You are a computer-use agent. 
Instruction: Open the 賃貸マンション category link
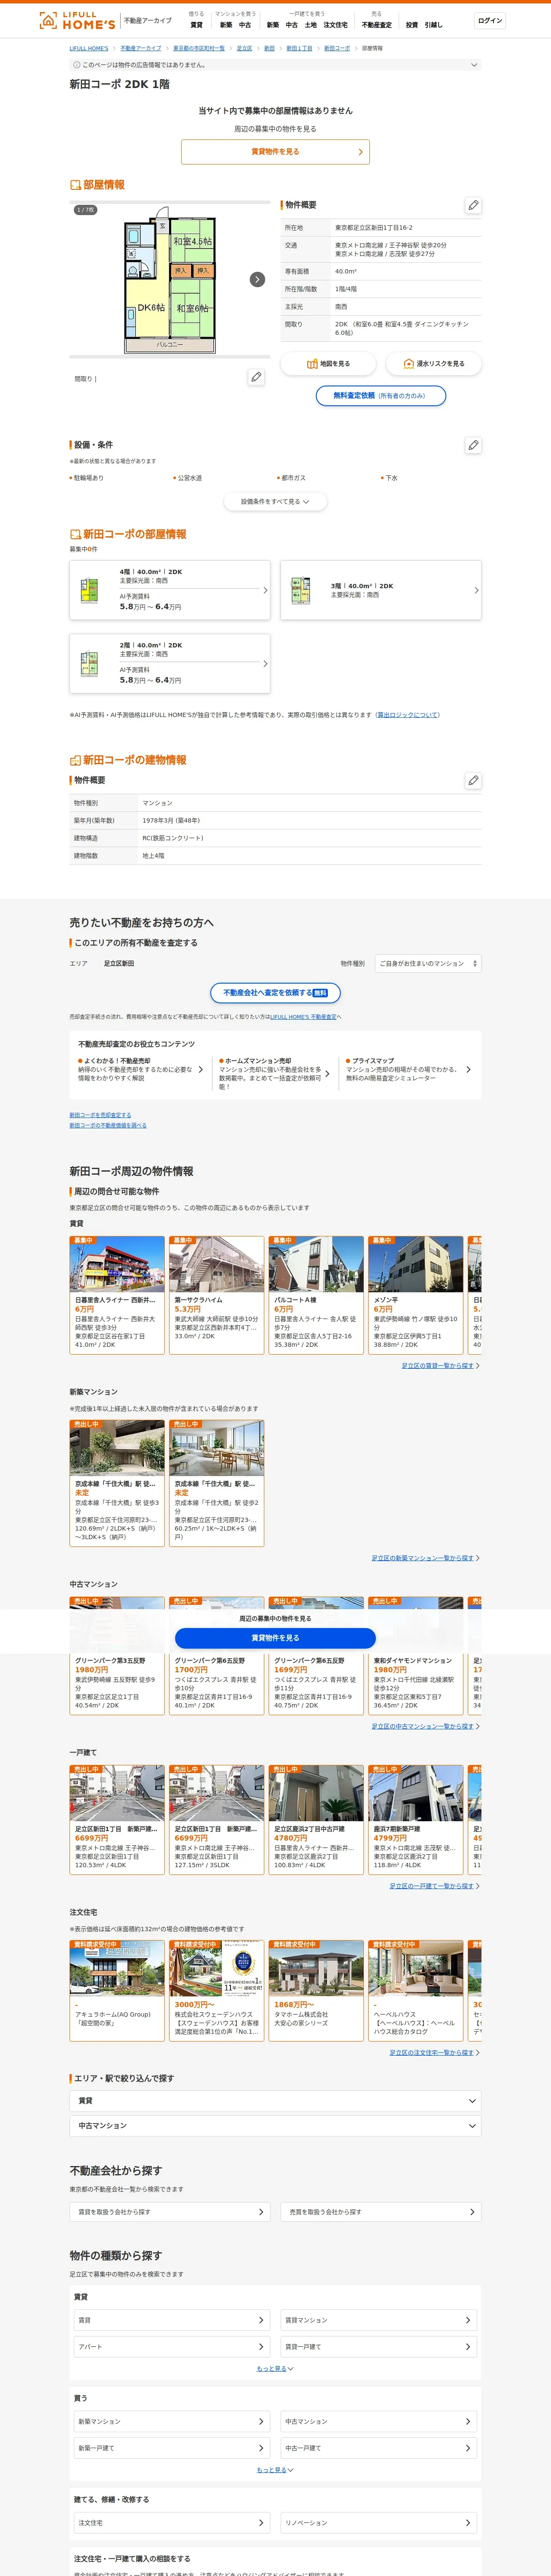379,2320
